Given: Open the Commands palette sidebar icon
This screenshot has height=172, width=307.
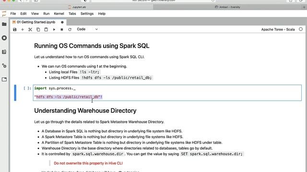Looking at the screenshot, I should (x=4, y=52).
